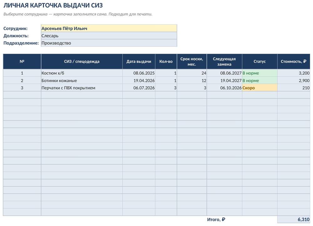Select the Кол-во column header
This screenshot has height=226, width=313.
tap(166, 61)
